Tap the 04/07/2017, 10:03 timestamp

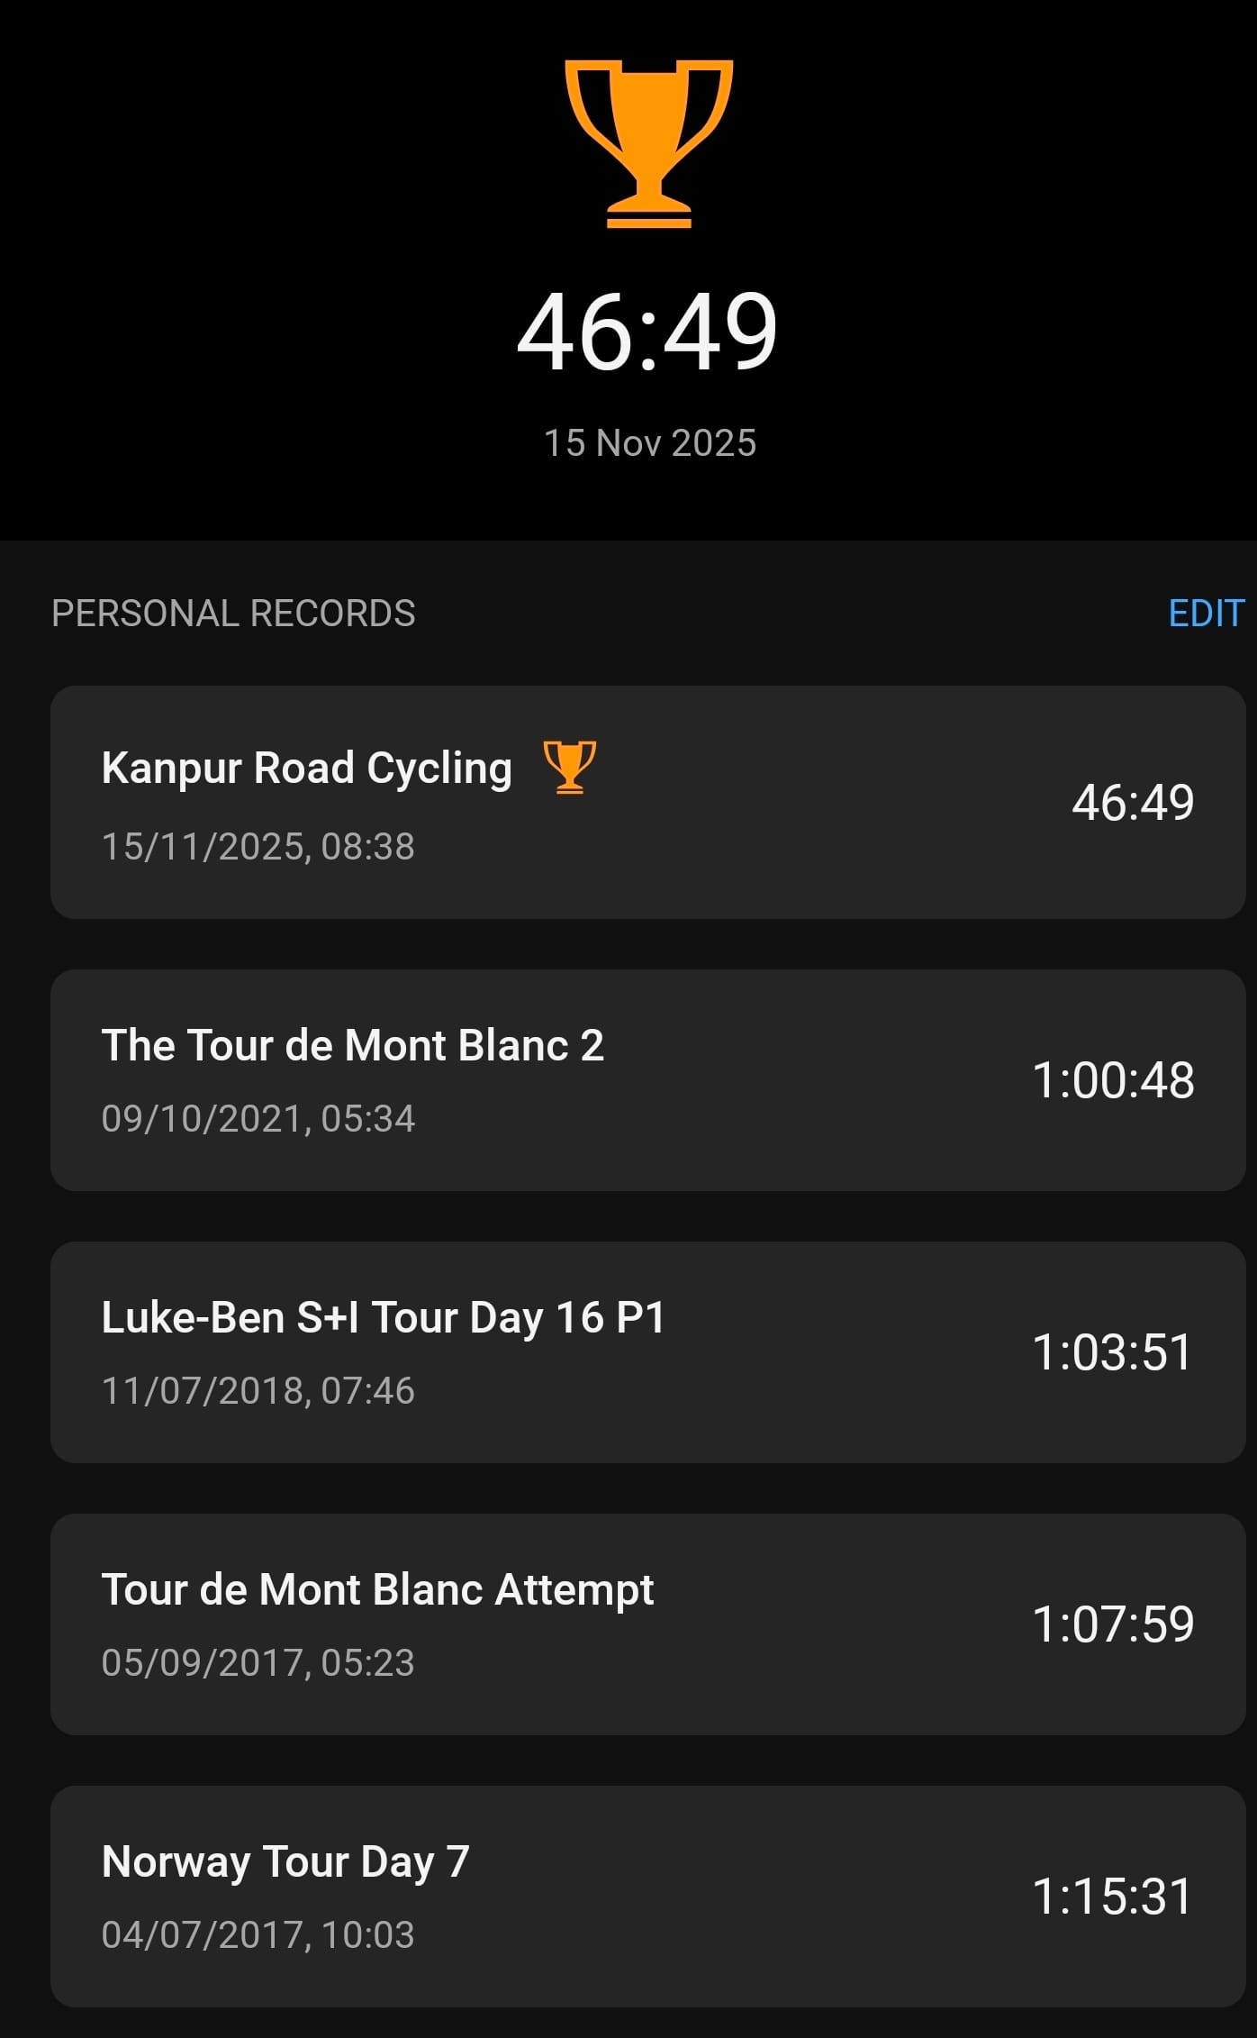[258, 1935]
